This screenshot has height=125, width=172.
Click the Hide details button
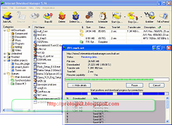pyautogui.click(x=79, y=85)
